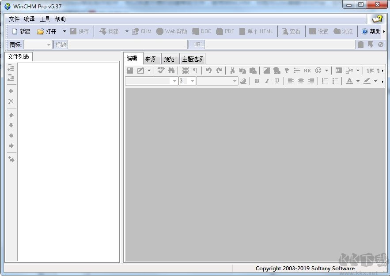The height and width of the screenshot is (276, 390).
Task: Open the font size dropdown showing 3
Action: (x=192, y=81)
